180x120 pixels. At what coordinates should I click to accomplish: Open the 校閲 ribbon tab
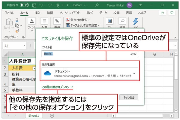tap(116, 13)
